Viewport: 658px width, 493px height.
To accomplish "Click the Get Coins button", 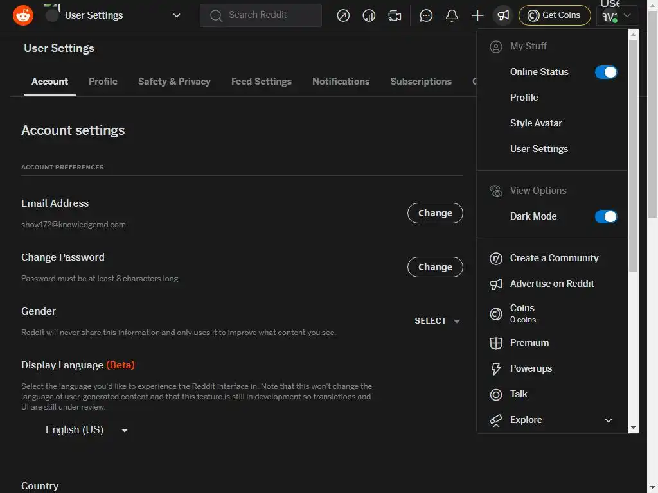I will (555, 15).
